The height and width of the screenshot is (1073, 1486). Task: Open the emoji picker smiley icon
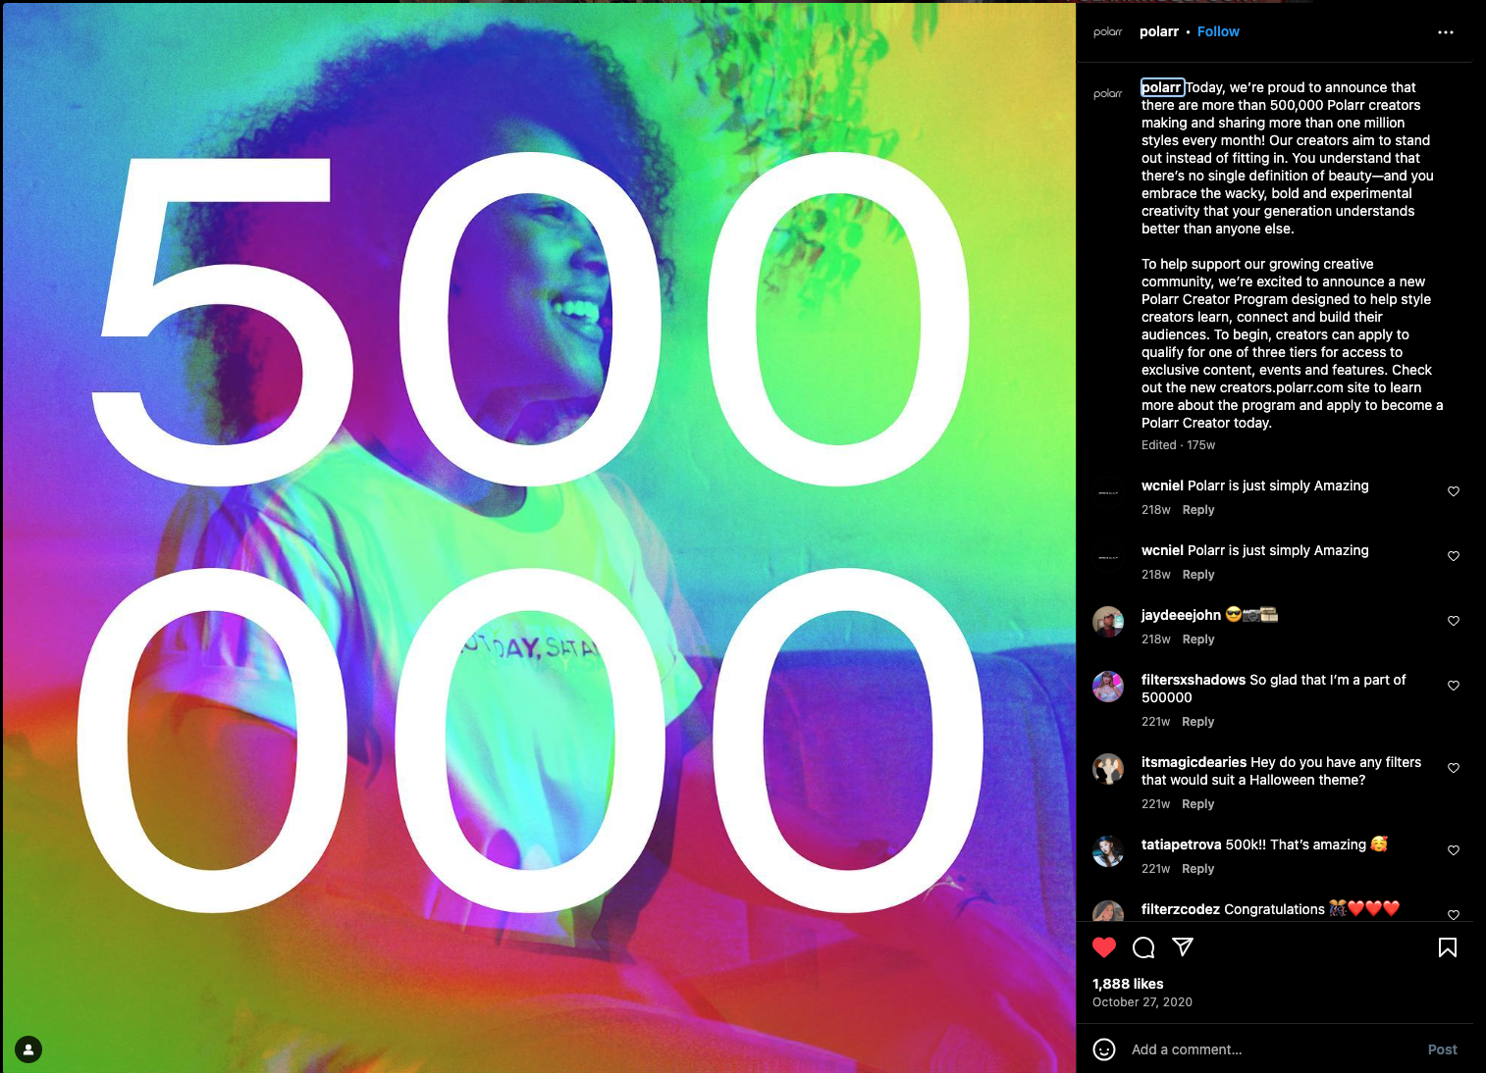coord(1104,1049)
